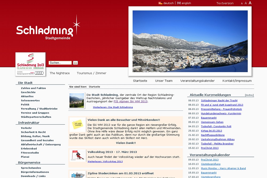Click the German flag icon
The width and height of the screenshot is (267, 178).
tap(160, 3)
